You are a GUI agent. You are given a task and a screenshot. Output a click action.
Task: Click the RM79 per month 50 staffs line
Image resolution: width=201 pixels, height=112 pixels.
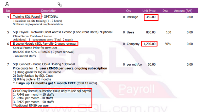click(x=33, y=102)
